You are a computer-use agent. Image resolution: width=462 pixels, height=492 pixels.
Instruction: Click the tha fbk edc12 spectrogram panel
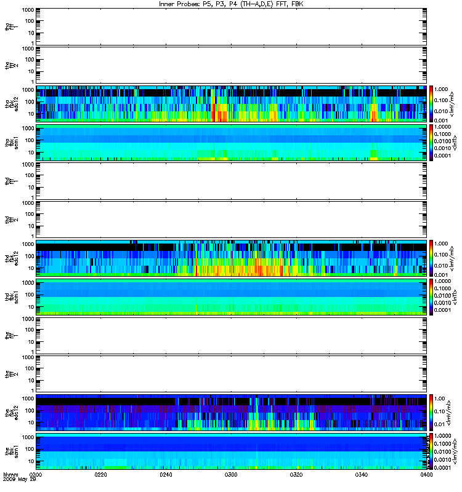tap(232, 104)
